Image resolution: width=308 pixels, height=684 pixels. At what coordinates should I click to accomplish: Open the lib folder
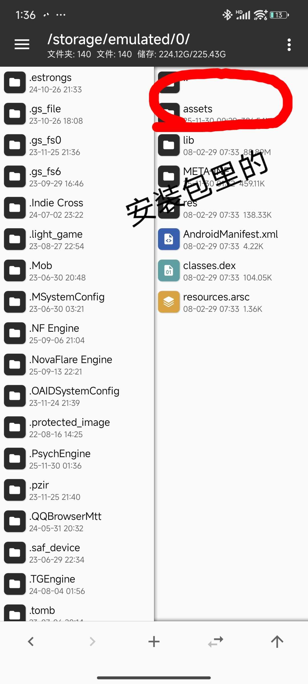coord(188,145)
